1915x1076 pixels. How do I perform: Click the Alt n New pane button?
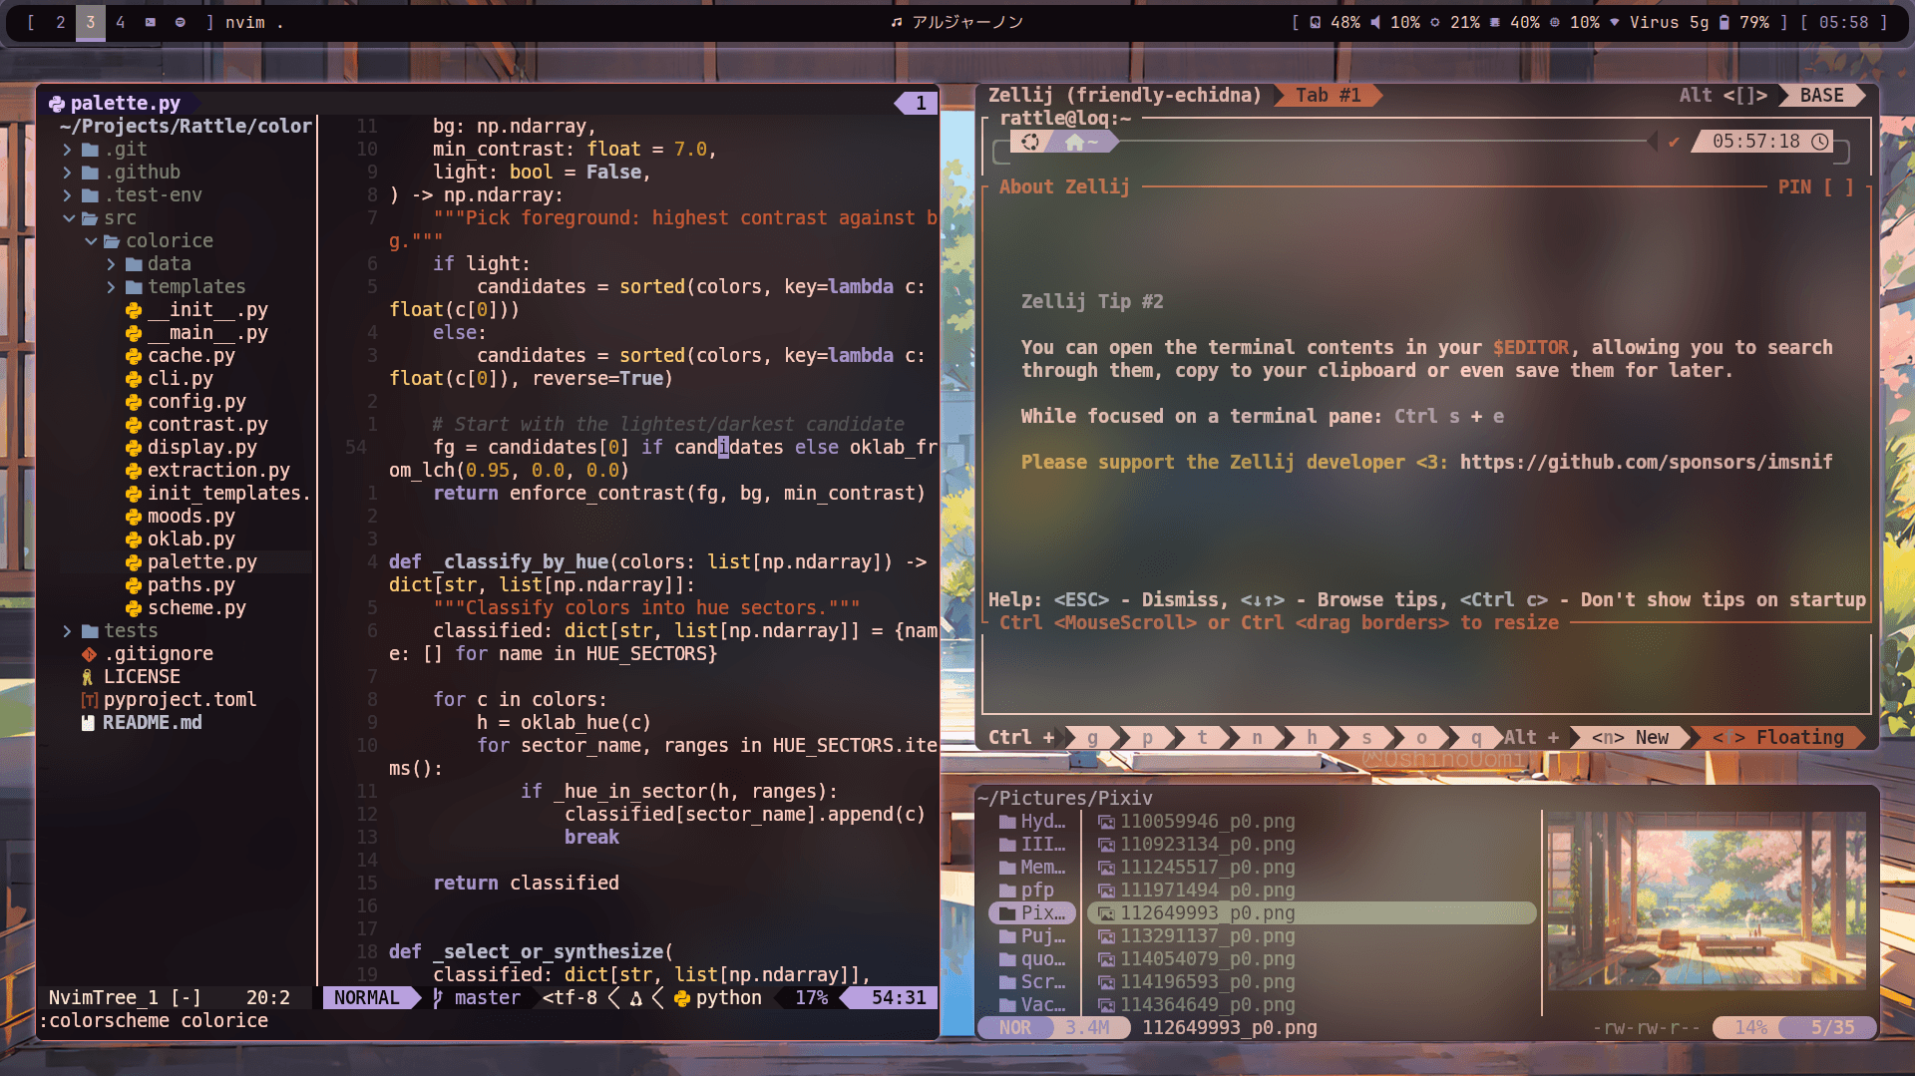pos(1630,737)
